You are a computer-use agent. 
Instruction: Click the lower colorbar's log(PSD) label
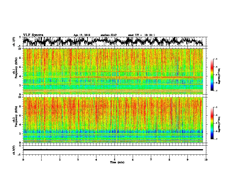pyautogui.click(x=219, y=124)
